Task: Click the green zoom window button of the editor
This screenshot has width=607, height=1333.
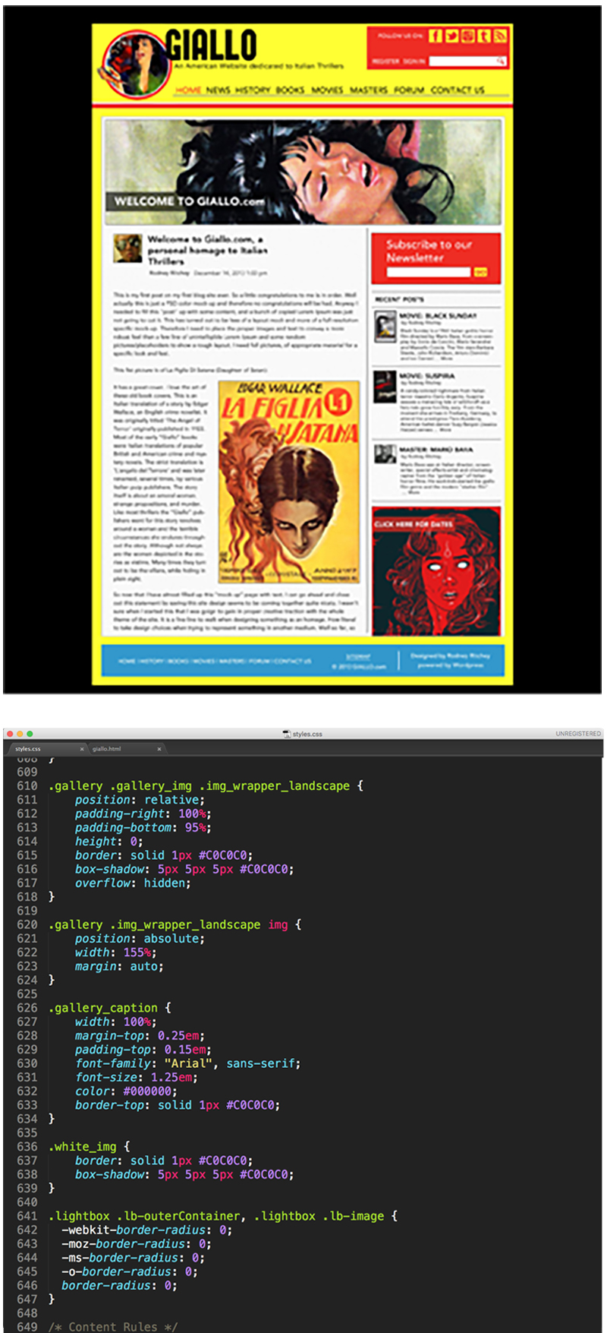Action: (x=30, y=734)
